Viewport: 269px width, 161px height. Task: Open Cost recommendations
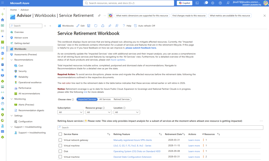pyautogui.click(x=21, y=66)
